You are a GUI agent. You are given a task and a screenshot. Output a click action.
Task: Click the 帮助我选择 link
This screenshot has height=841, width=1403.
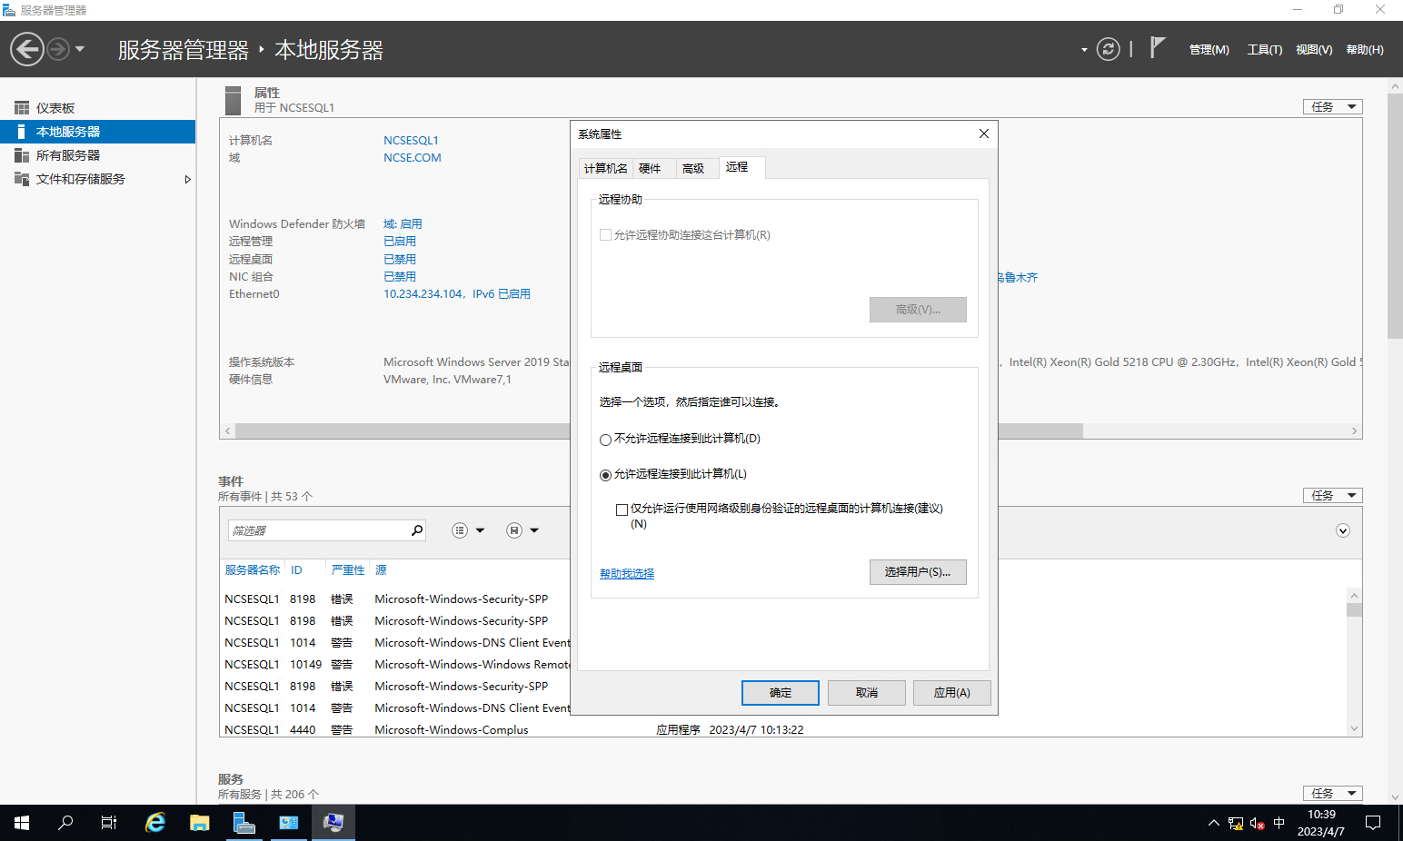pos(627,574)
